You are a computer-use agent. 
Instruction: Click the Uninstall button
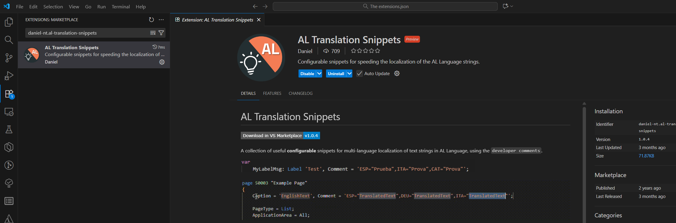coord(336,74)
